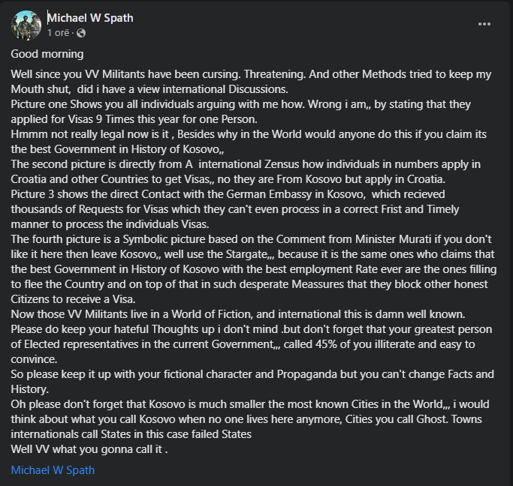Click the line starting 'Picture 3 shows the direct Contact'
The height and width of the screenshot is (486, 513).
(228, 194)
